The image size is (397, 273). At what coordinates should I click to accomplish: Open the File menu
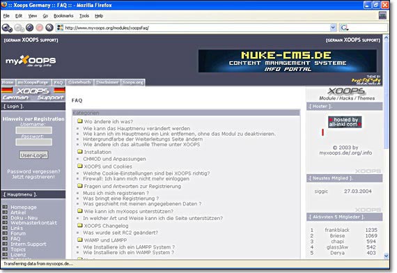(x=6, y=16)
